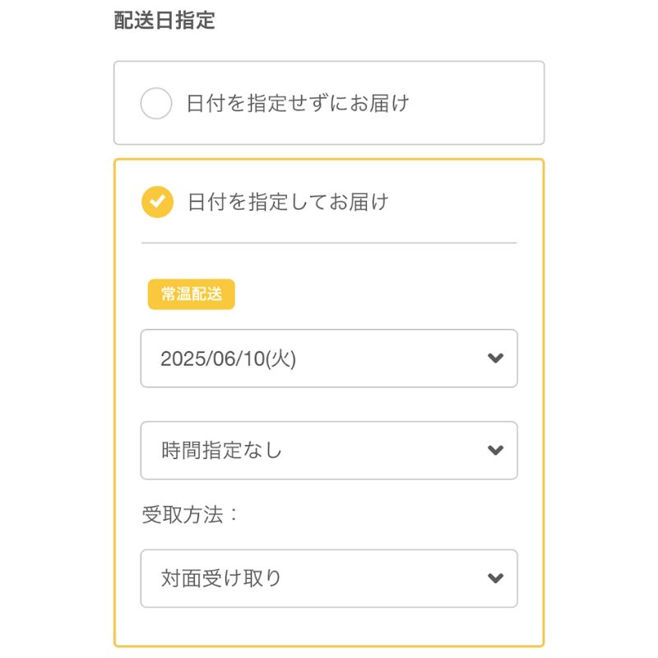Click the chevron arrow beside 時間指定なし

pos(496,450)
